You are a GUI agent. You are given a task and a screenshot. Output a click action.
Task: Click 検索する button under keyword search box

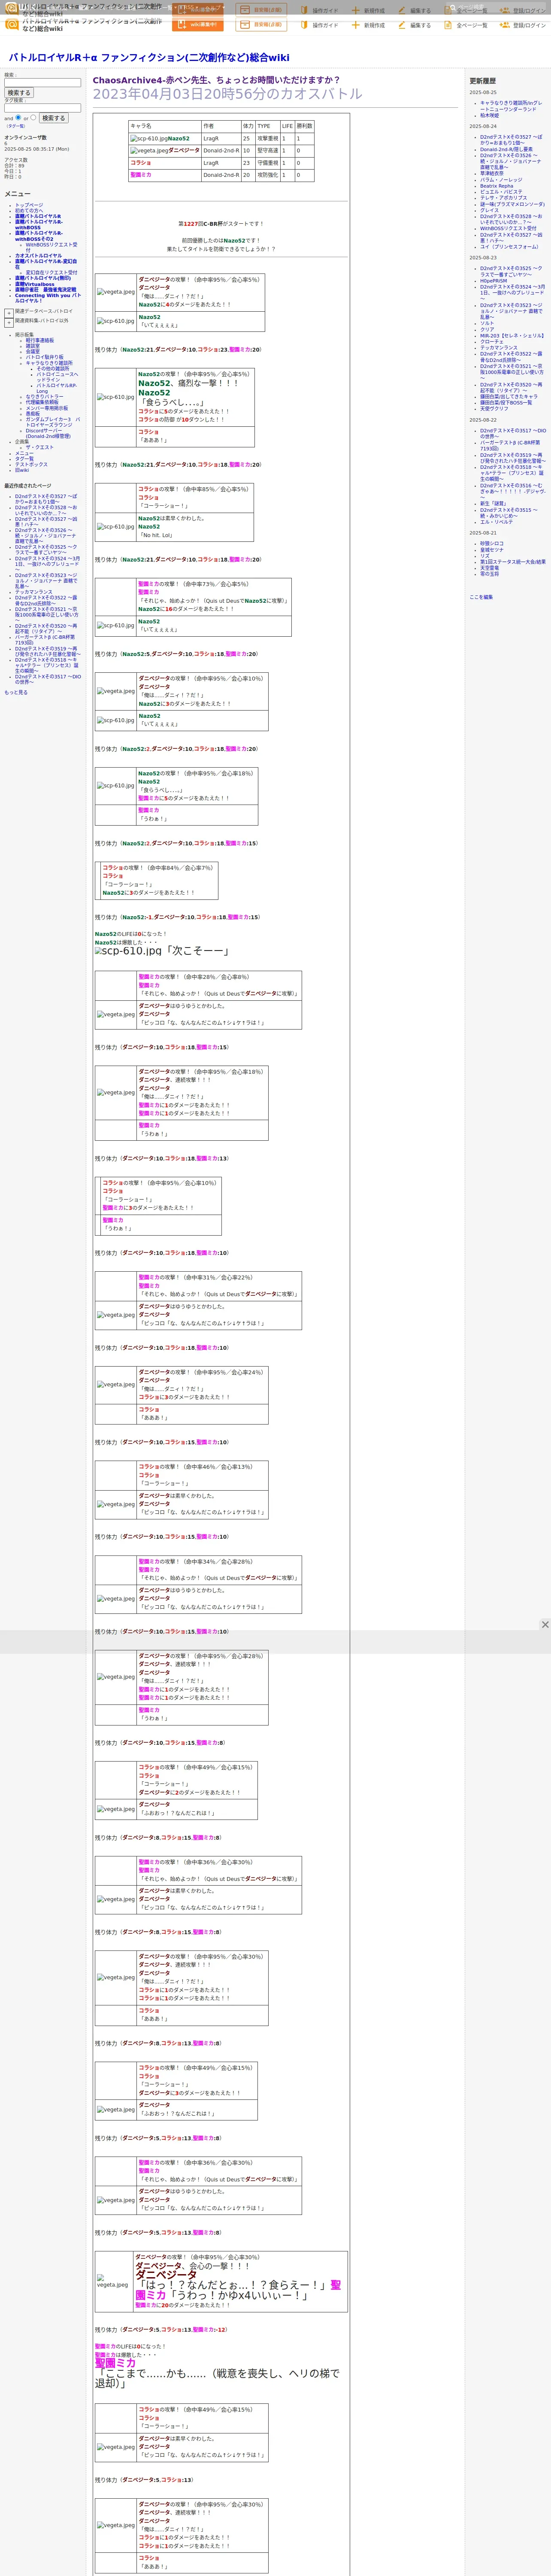tap(19, 93)
